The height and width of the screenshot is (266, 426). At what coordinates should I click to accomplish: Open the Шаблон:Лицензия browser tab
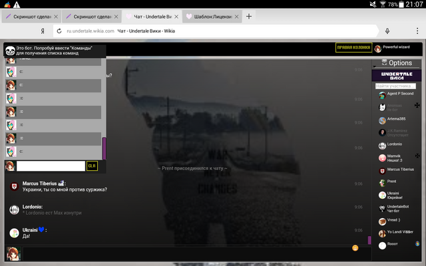pyautogui.click(x=212, y=17)
